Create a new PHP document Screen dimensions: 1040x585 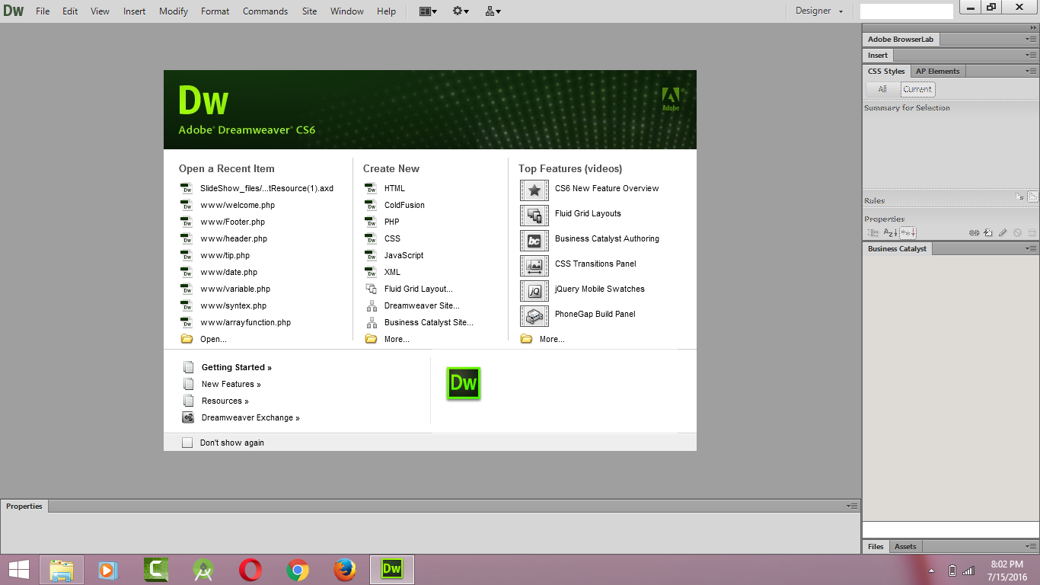(x=391, y=222)
